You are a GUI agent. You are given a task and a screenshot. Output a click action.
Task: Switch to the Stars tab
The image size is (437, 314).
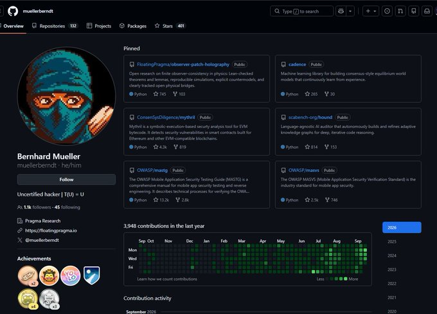point(170,26)
